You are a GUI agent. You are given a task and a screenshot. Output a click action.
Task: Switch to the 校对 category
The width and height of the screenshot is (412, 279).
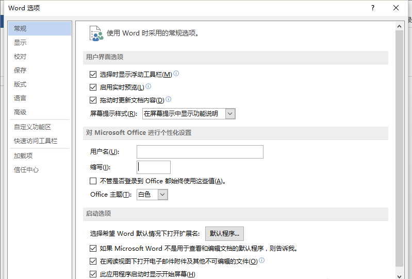coord(40,57)
